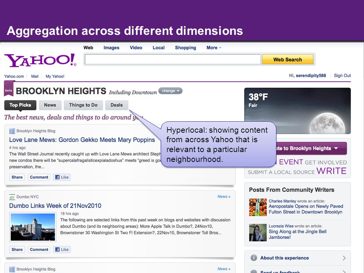Screen dimensions: 364x273
Task: Open the Mail link
Action: coord(35,76)
